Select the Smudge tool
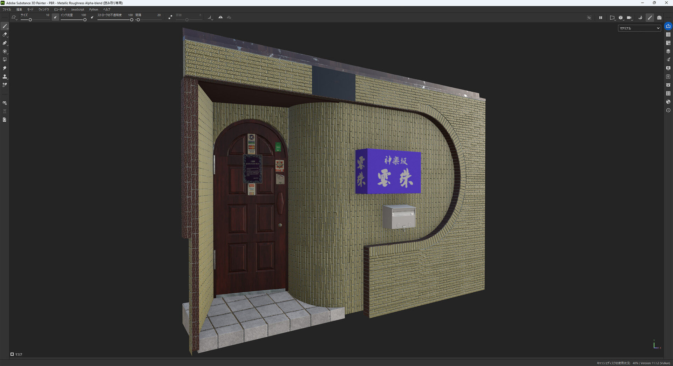673x366 pixels. [5, 68]
